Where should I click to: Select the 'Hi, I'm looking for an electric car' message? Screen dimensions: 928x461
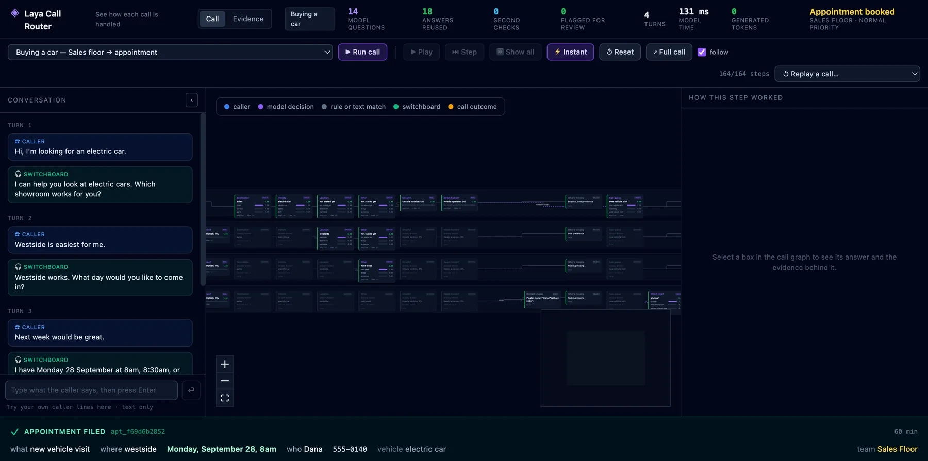coord(100,147)
